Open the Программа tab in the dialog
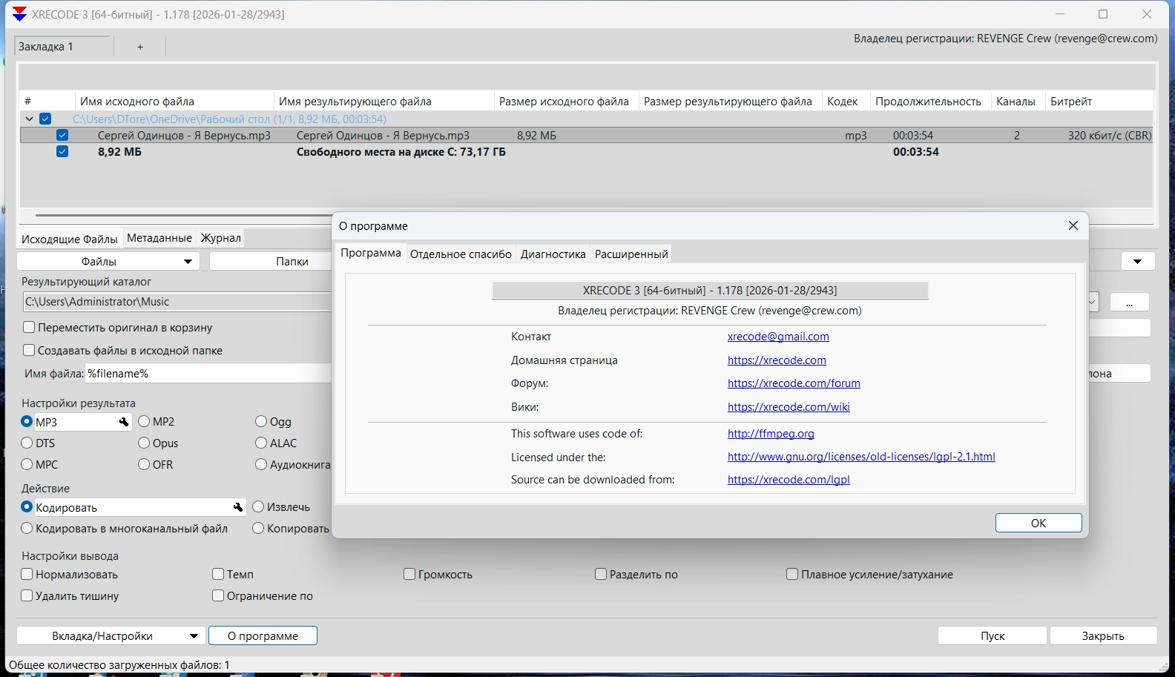 click(x=371, y=254)
